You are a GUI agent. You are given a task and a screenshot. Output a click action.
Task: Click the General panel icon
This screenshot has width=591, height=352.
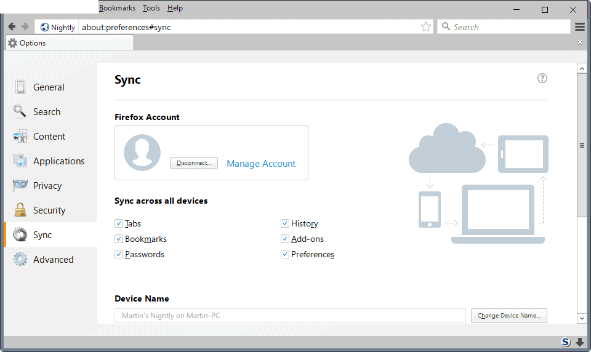[20, 87]
